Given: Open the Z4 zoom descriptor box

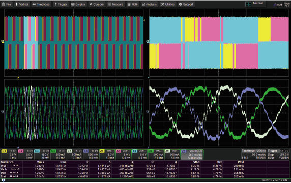Looking at the screenshot, I should [x=156, y=154].
